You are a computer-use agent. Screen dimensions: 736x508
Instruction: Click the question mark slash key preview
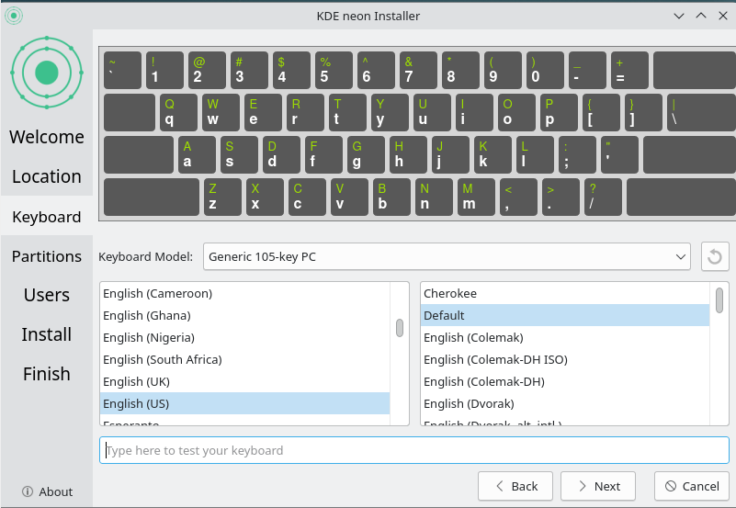pyautogui.click(x=603, y=197)
